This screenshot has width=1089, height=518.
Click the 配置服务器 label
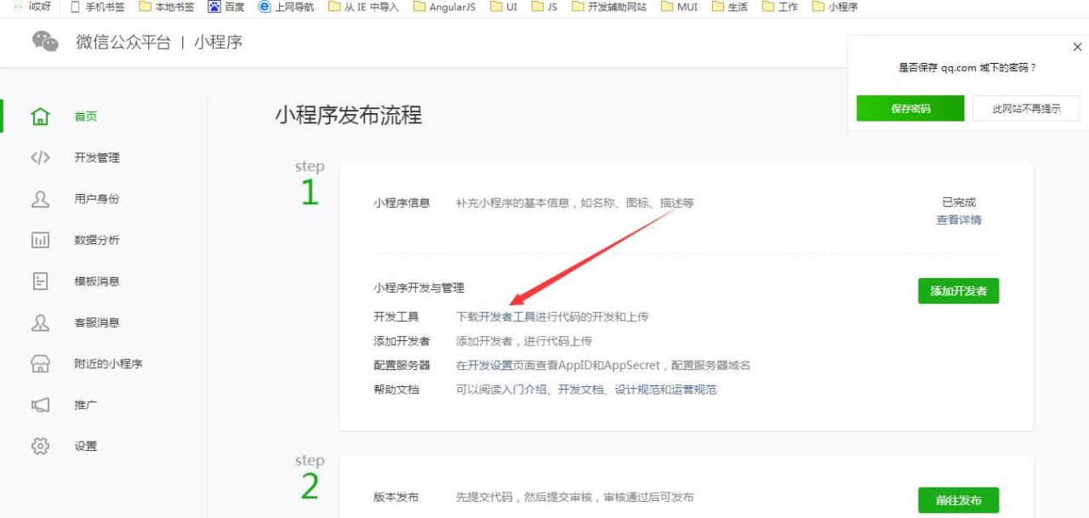click(402, 365)
